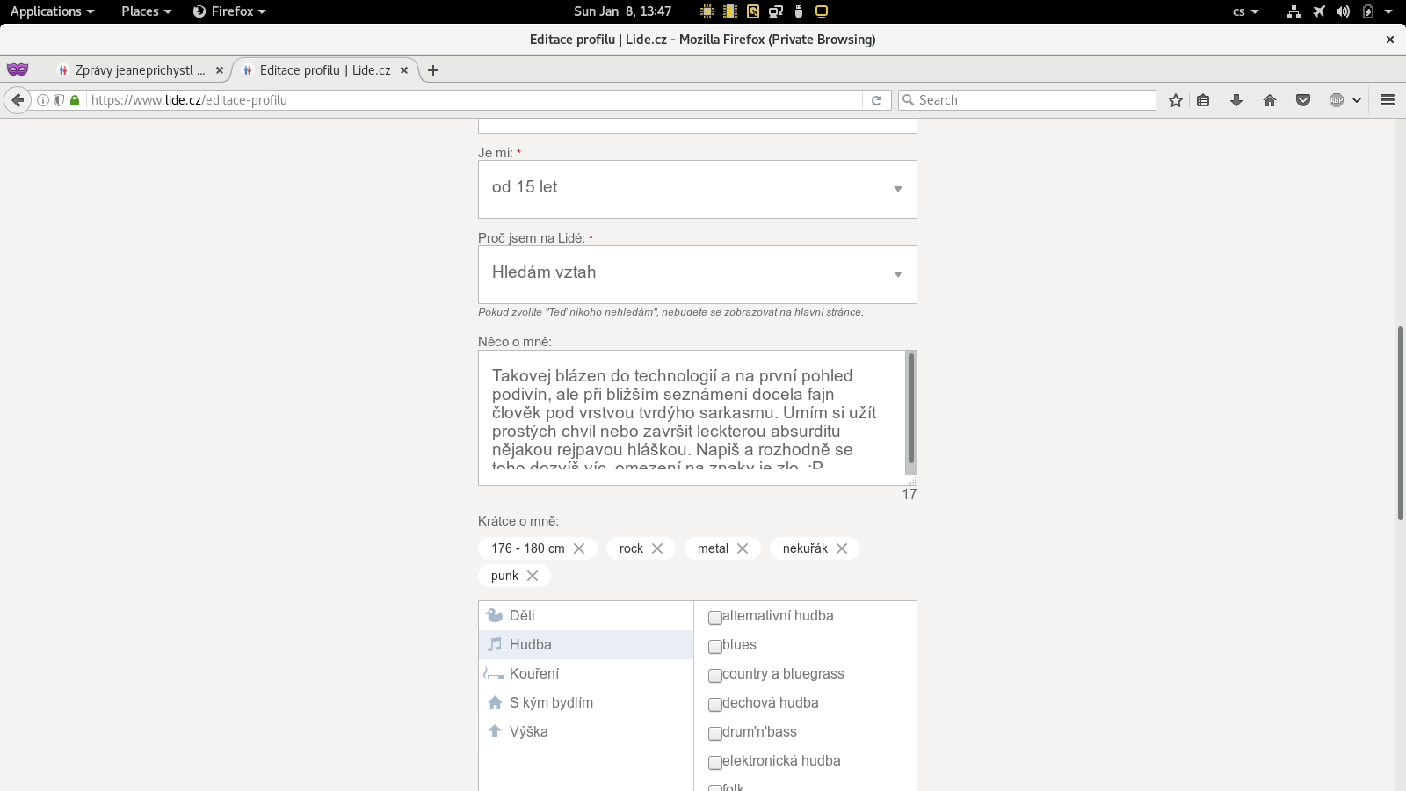Check the 'drum'n'bass' checkbox

click(x=715, y=734)
